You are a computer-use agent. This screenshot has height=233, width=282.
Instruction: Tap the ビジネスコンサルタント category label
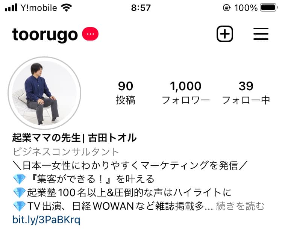66,152
